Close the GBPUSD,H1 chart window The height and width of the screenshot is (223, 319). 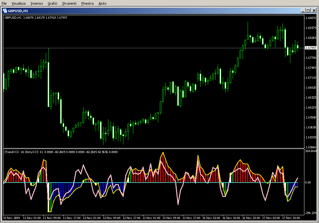[x=314, y=11]
